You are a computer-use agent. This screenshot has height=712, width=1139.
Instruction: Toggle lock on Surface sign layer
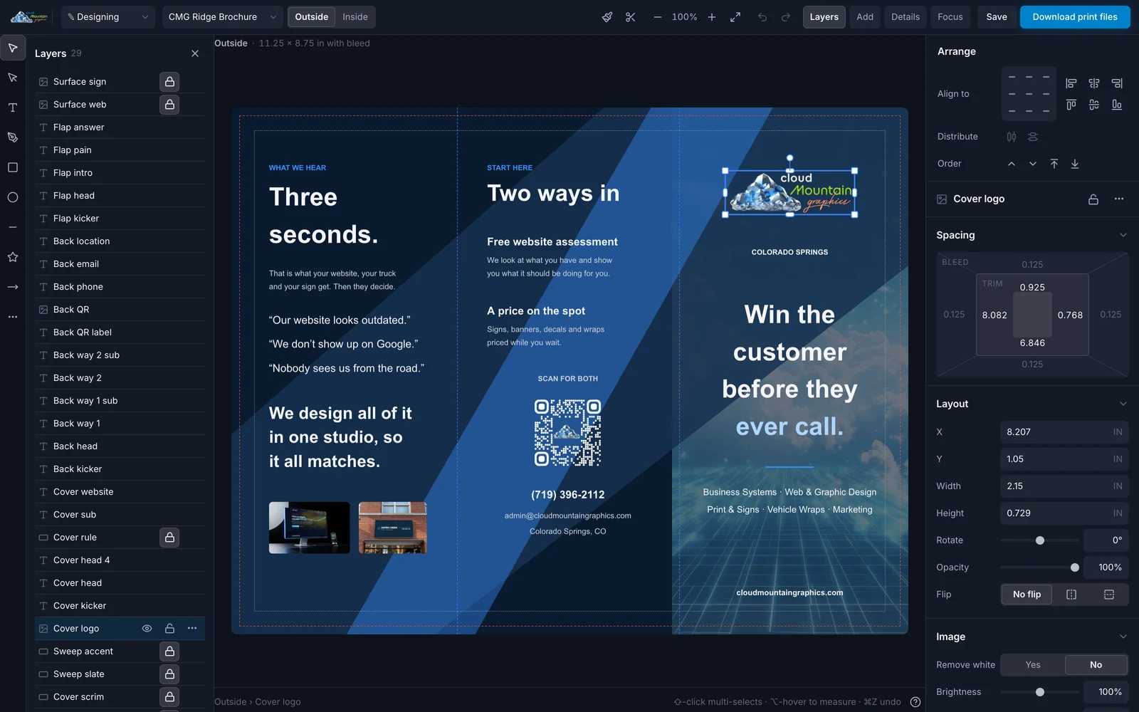click(x=169, y=82)
